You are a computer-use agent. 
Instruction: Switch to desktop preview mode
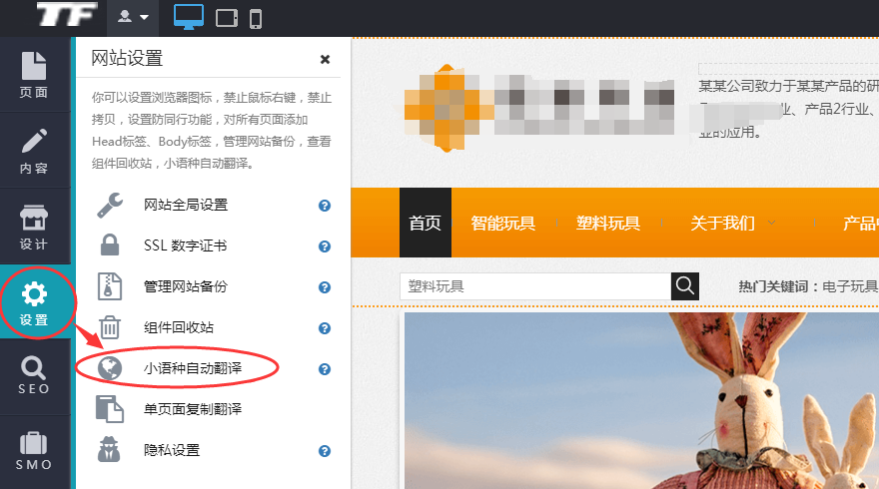point(188,17)
